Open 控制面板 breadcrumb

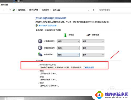[22, 10]
